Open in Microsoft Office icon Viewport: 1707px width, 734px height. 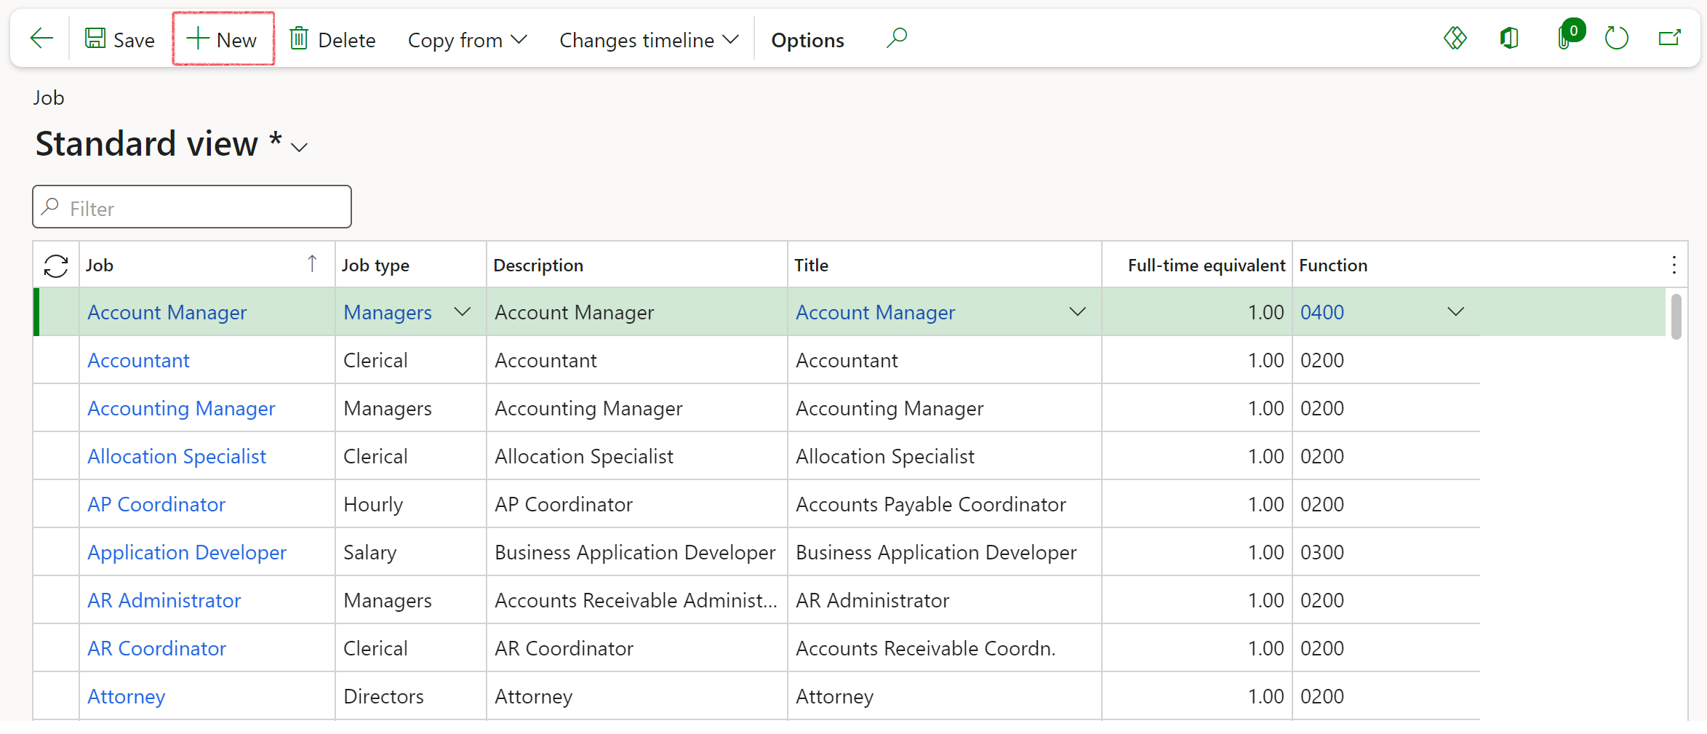[1510, 38]
